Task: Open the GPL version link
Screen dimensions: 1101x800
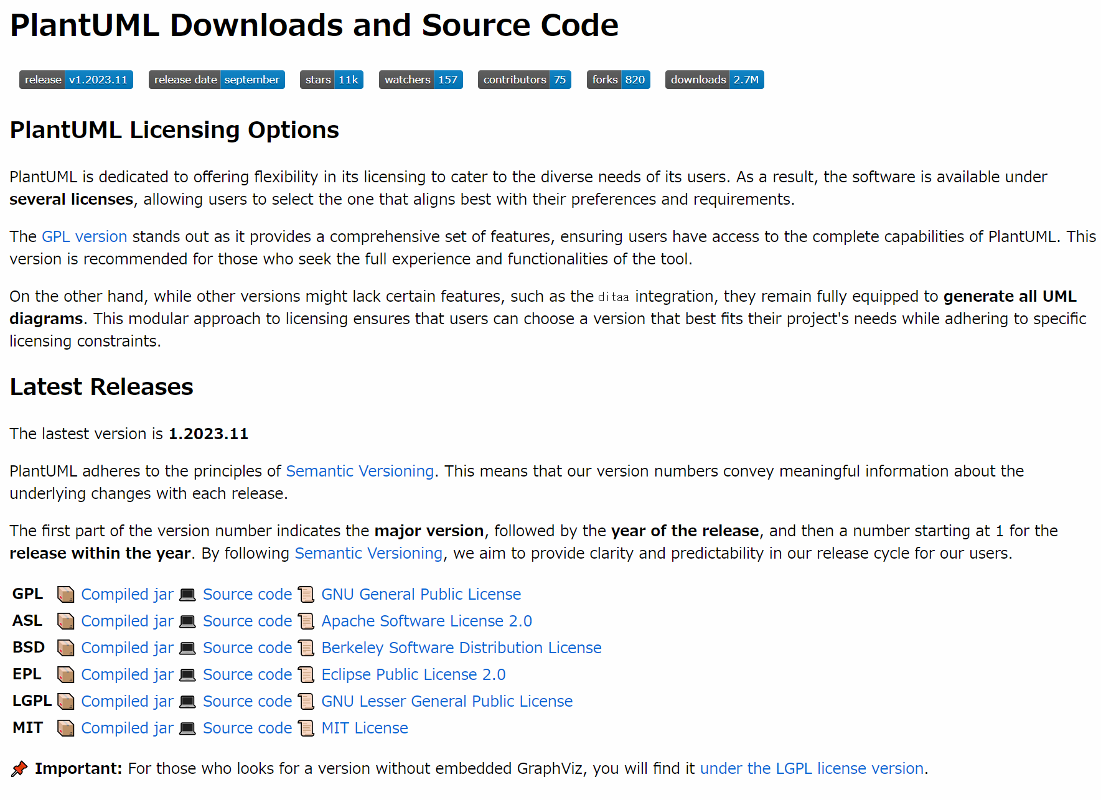Action: coord(85,236)
